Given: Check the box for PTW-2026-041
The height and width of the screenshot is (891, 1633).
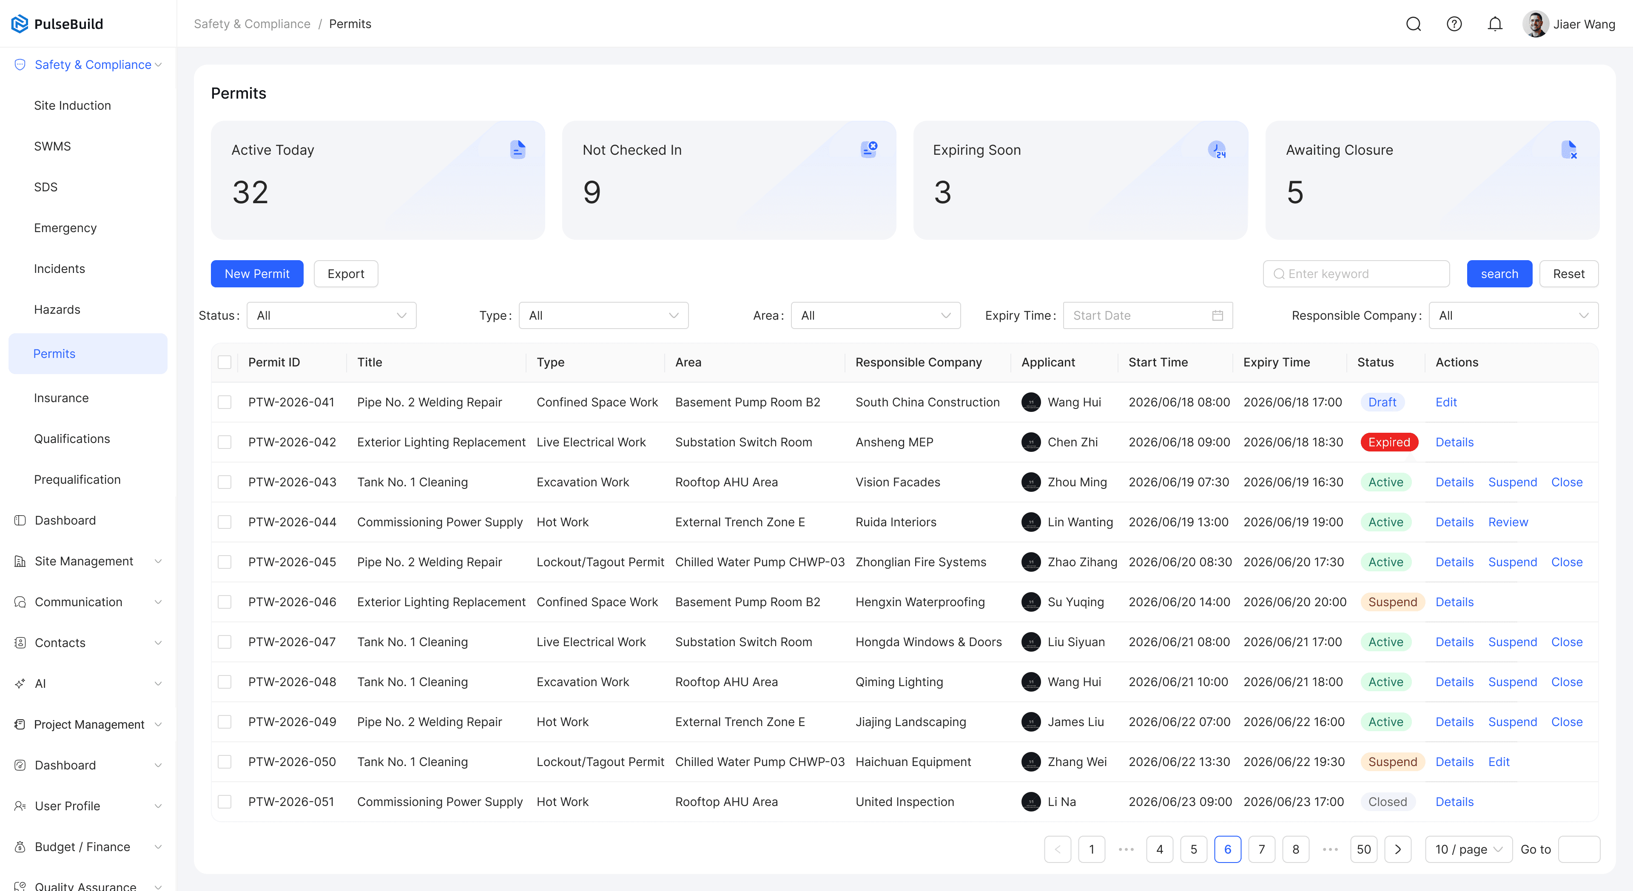Looking at the screenshot, I should point(225,403).
